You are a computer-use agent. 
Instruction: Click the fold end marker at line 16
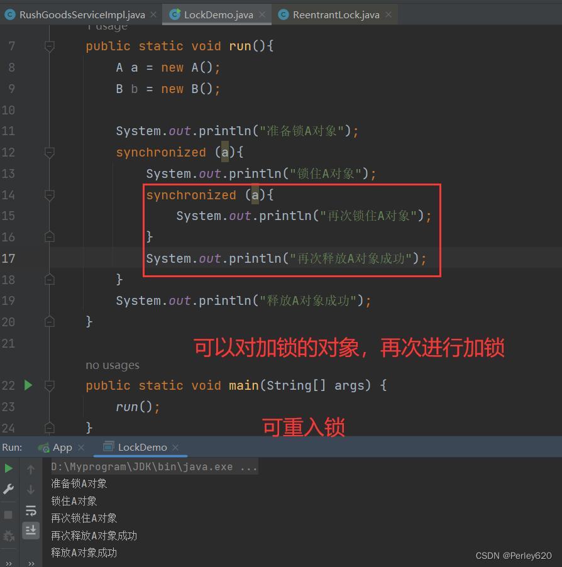pyautogui.click(x=50, y=237)
